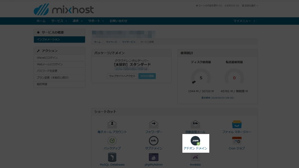The width and height of the screenshot is (299, 168).
Task: Open the マイメニュー dropdown
Action: coord(244,21)
